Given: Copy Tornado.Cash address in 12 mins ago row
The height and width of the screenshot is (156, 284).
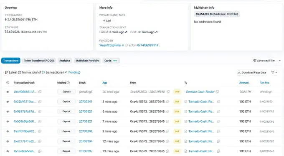Looking at the screenshot, I should pyautogui.click(x=218, y=141).
